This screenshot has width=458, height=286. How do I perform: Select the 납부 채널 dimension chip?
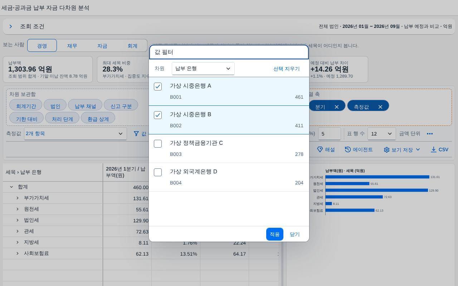coord(85,105)
